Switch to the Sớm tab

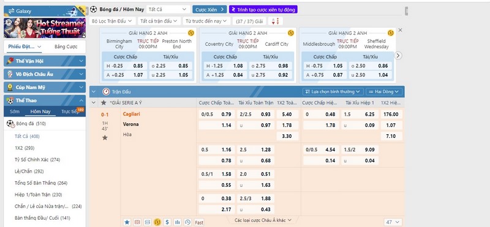(x=14, y=112)
